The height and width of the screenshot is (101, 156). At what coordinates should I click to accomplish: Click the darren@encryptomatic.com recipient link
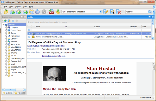[x=53, y=56]
